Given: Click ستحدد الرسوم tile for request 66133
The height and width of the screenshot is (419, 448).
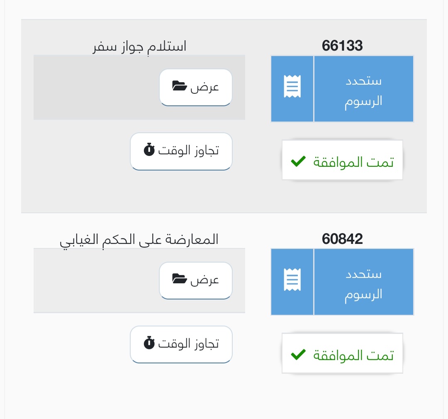Looking at the screenshot, I should click(x=342, y=89).
